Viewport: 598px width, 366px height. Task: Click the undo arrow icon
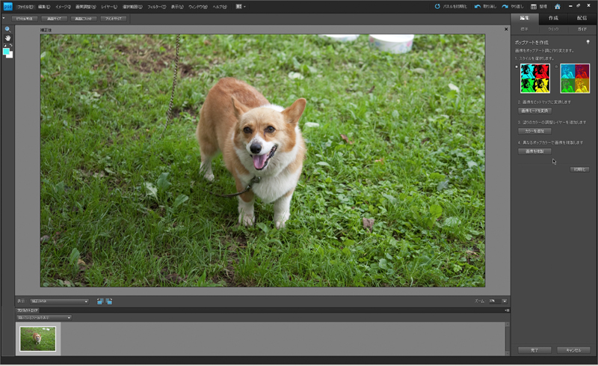point(477,7)
